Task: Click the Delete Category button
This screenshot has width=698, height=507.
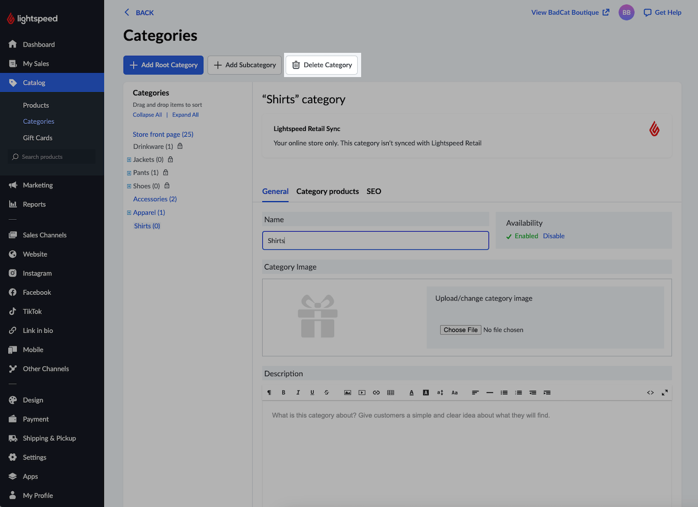Action: coord(322,65)
